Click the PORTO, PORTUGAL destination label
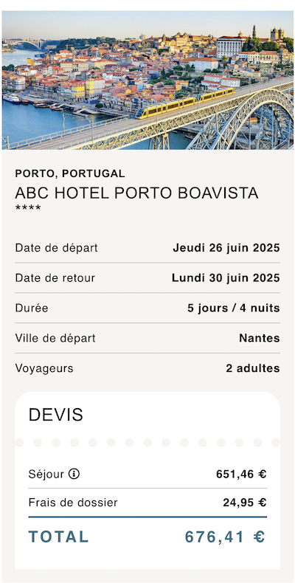Viewport: 295px width, 583px height. 70,173
